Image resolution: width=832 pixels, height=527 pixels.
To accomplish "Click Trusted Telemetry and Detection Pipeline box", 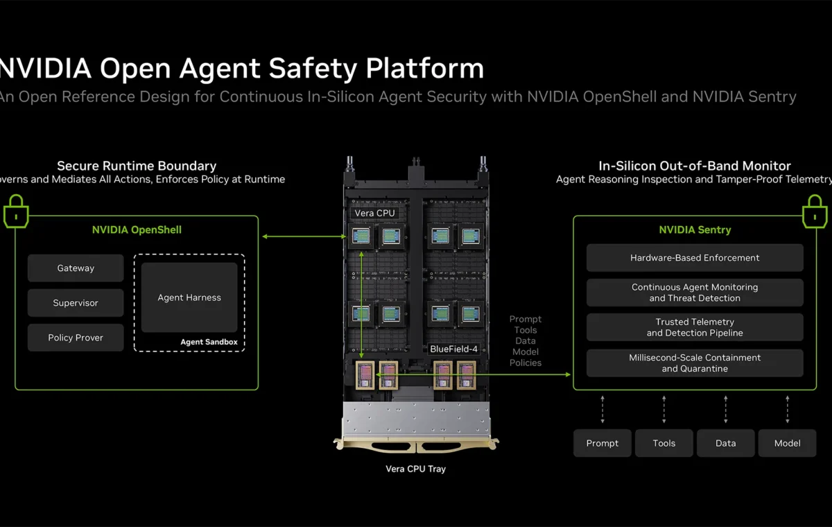I will (x=695, y=327).
